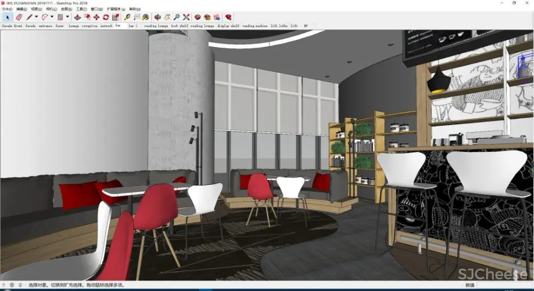This screenshot has width=534, height=291.
Task: Open the 相机 (Camera) menu
Action: [x=51, y=9]
